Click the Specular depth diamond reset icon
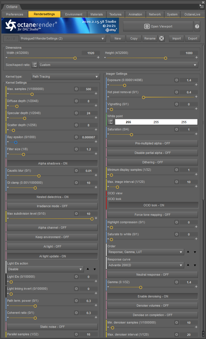Viewport: 206px width, 339px height. (x=76, y=113)
